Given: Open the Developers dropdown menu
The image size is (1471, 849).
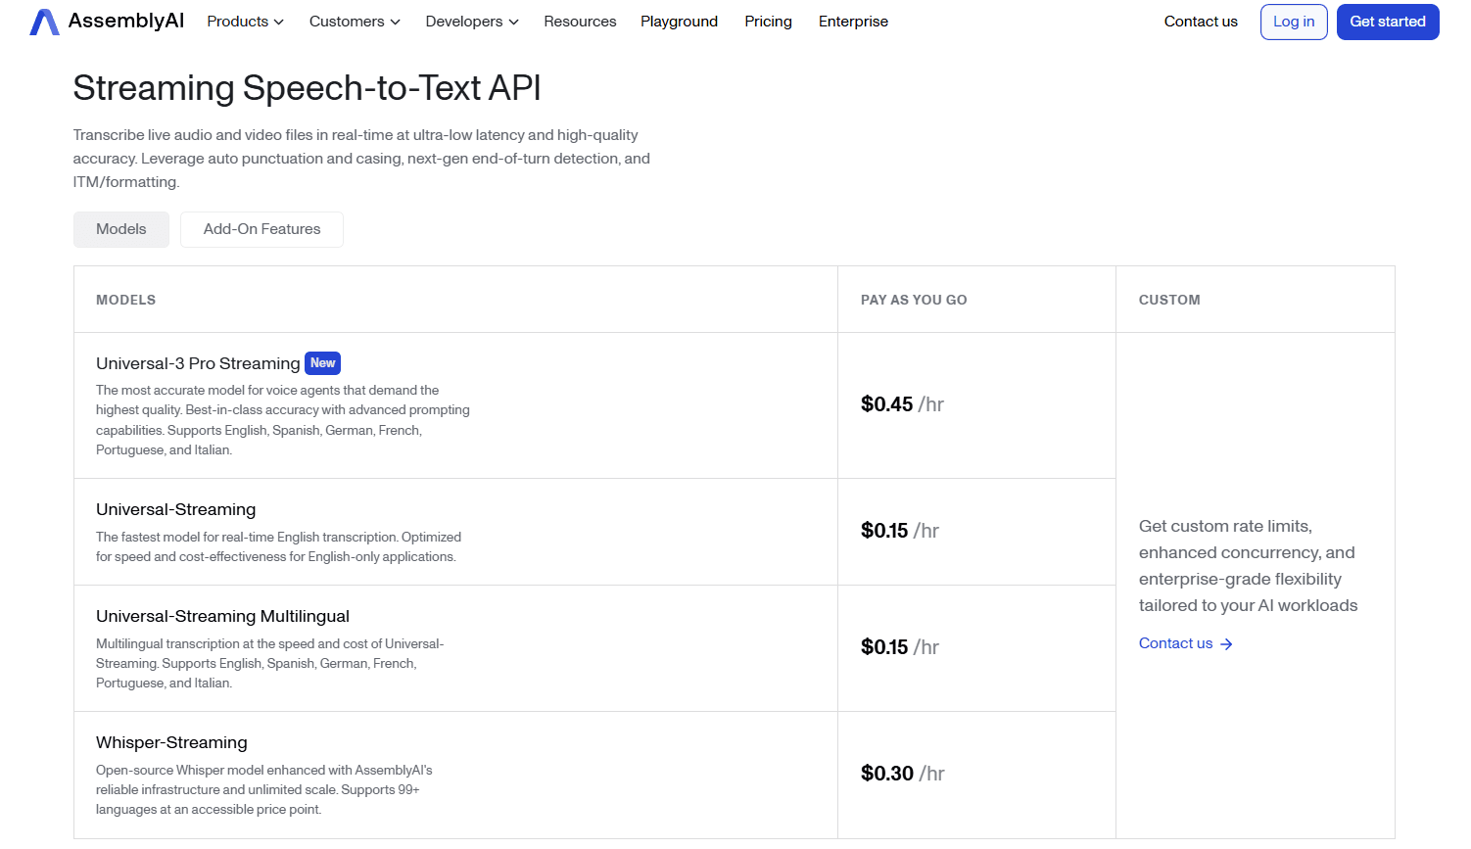Looking at the screenshot, I should pyautogui.click(x=472, y=22).
